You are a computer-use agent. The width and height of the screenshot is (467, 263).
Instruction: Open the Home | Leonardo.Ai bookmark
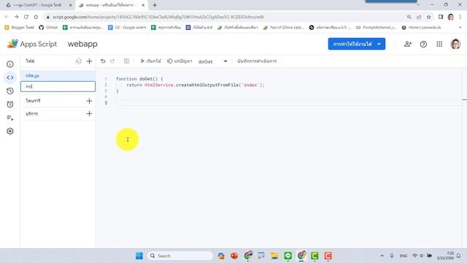(x=421, y=28)
